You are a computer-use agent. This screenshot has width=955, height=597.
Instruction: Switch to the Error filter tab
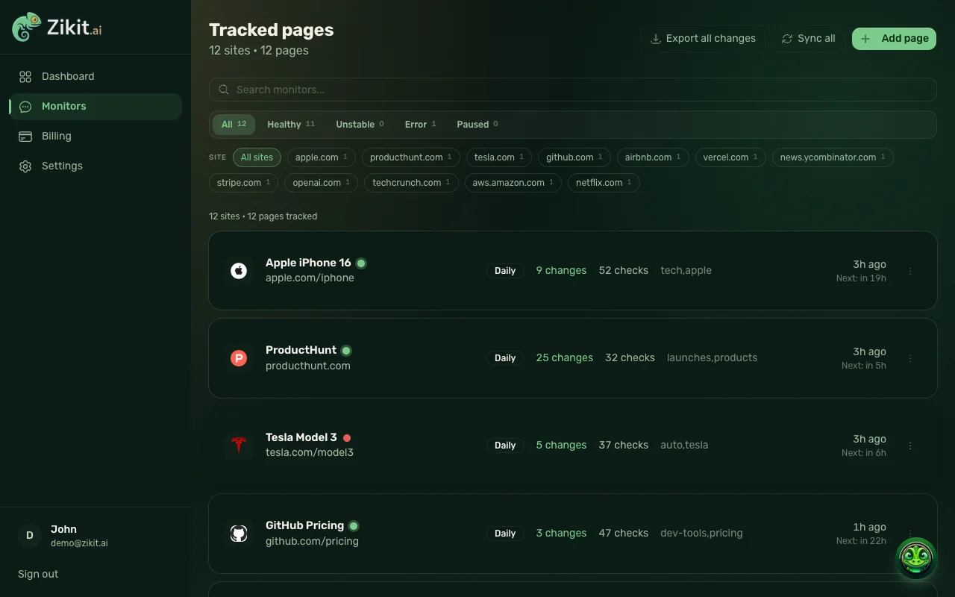420,125
